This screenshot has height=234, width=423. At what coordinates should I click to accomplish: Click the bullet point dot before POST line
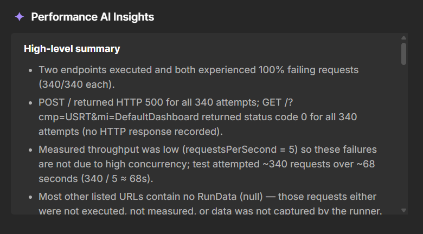pos(31,102)
